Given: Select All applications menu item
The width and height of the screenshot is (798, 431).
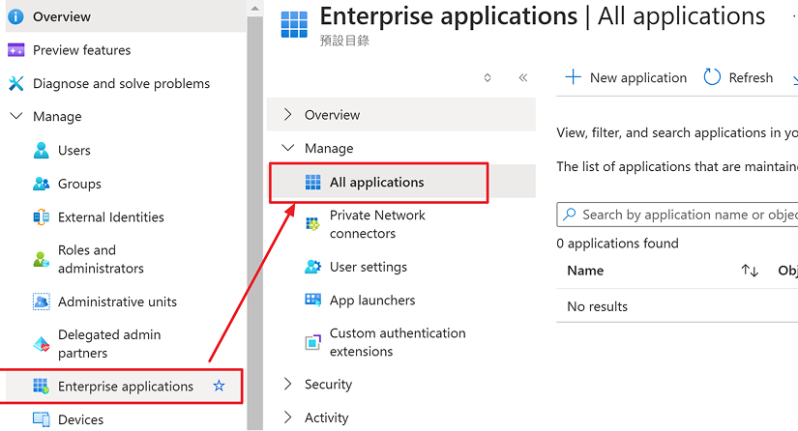Looking at the screenshot, I should 376,182.
